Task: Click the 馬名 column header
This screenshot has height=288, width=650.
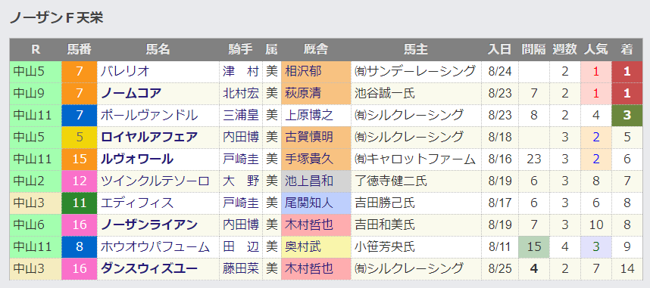Action: tap(158, 50)
